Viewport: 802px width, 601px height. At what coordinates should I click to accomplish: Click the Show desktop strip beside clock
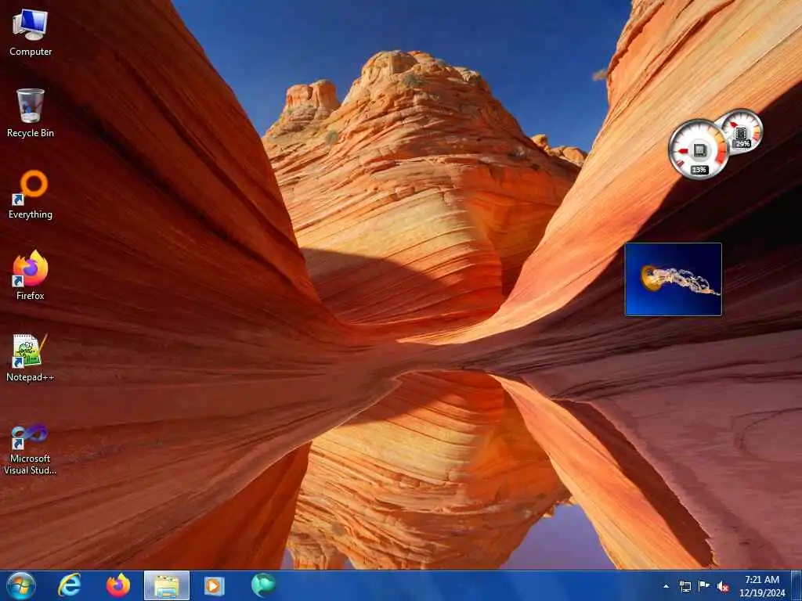(797, 585)
